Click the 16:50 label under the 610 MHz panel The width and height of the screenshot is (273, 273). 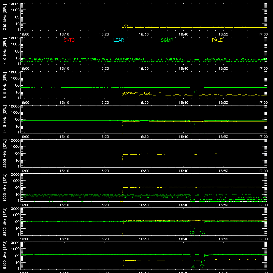pos(223,103)
